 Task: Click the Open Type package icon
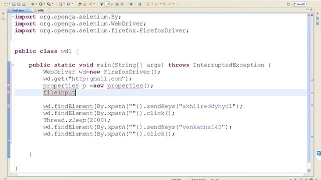[x=80, y=4]
